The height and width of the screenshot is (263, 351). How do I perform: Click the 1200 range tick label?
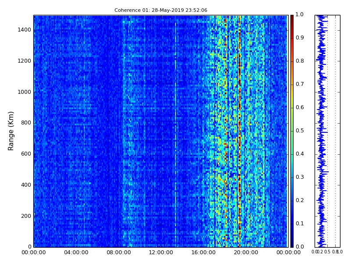pyautogui.click(x=25, y=61)
